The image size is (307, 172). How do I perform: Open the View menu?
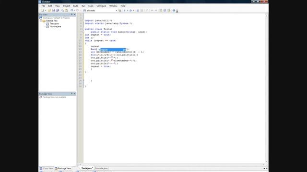click(x=58, y=6)
